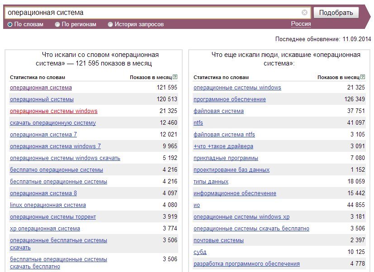Image resolution: width=374 pixels, height=272 pixels.
Task: Open the скачать операционную систему link
Action: pos(53,123)
